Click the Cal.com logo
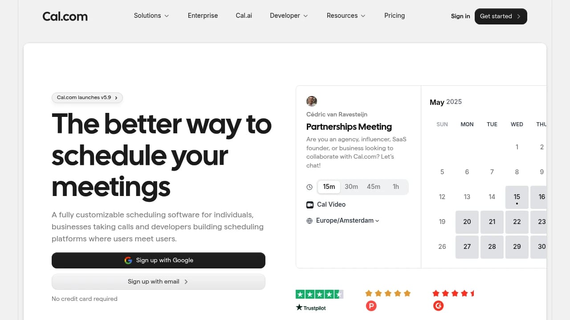This screenshot has width=570, height=320. click(x=65, y=16)
